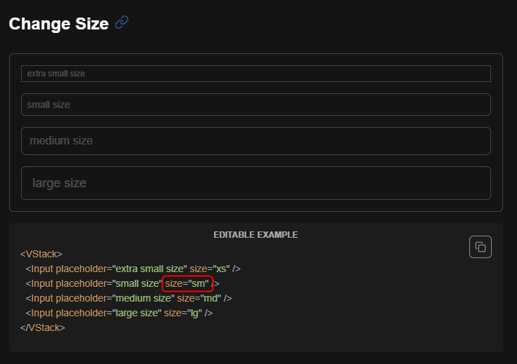Click the Change Size heading text
Screen dimensions: 517x364
[59, 24]
